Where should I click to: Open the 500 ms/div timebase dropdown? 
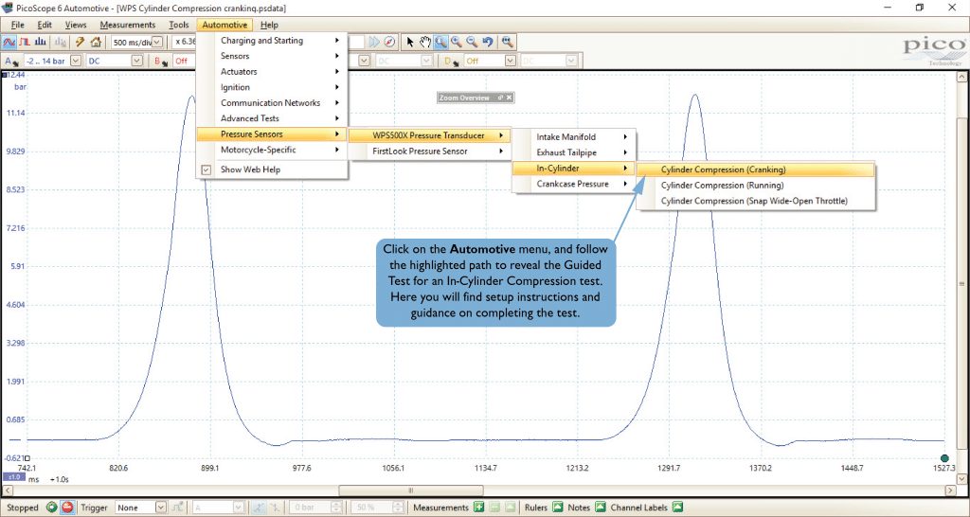(x=157, y=42)
